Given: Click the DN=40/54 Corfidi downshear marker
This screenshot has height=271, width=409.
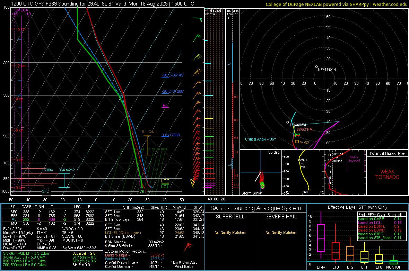Looking at the screenshot, I should tap(288, 122).
